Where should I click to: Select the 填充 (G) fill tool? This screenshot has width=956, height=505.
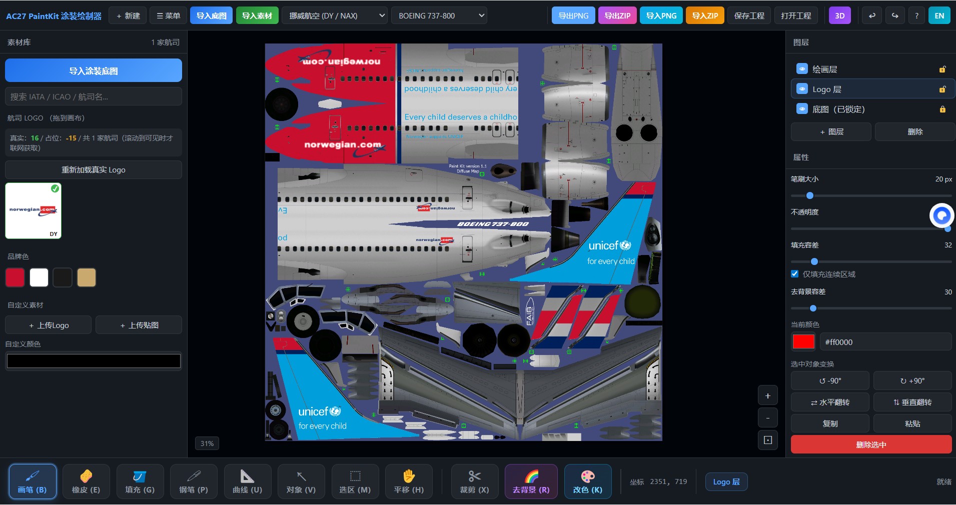[x=140, y=481]
